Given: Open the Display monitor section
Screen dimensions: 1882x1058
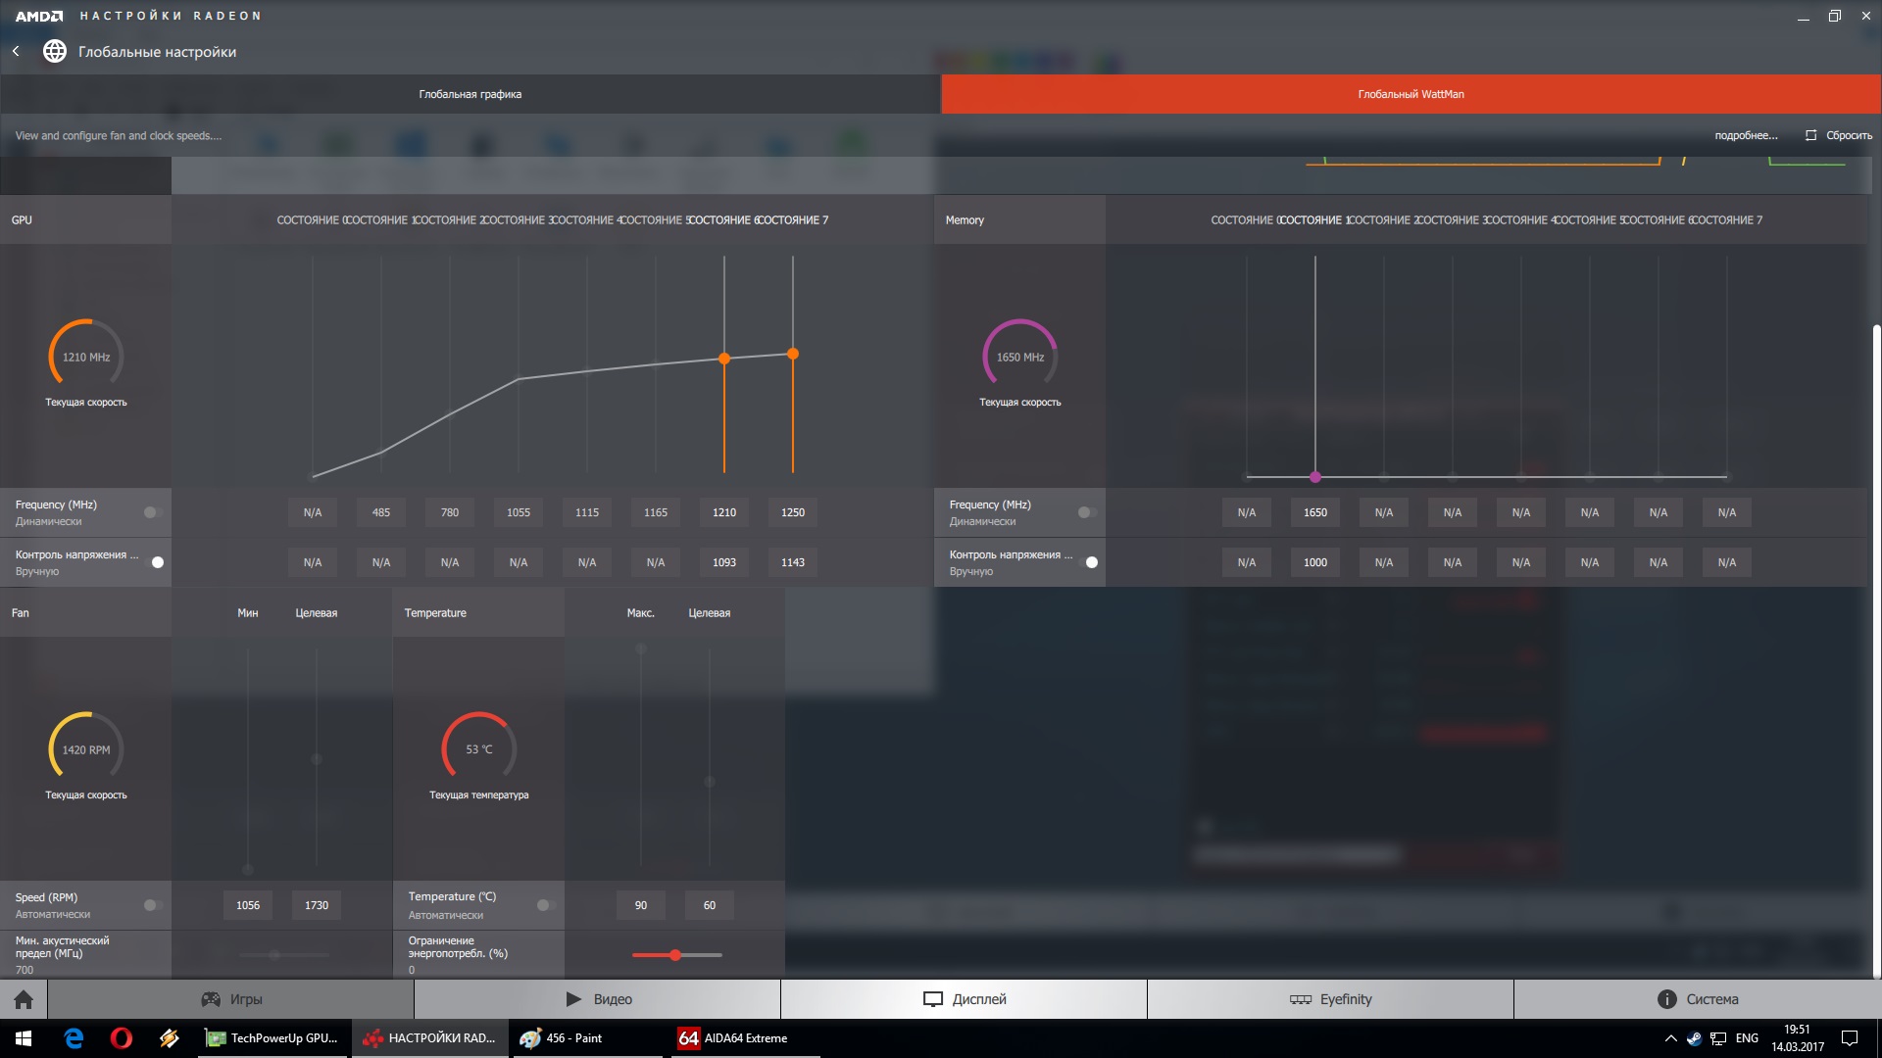Looking at the screenshot, I should pos(965,999).
